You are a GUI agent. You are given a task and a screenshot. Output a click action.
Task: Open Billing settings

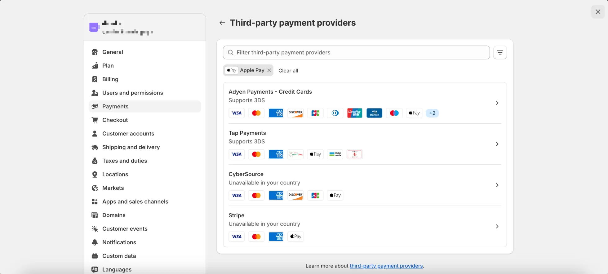pos(145,79)
